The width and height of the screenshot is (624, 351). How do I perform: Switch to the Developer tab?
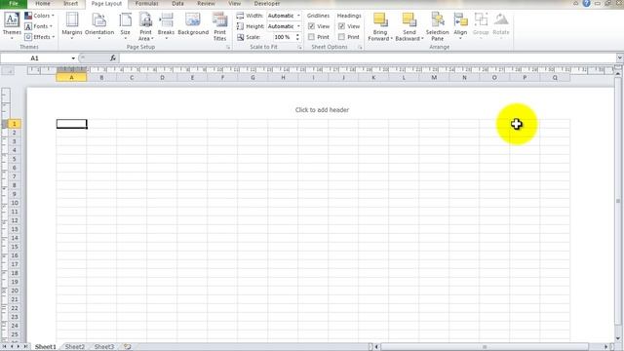267,4
